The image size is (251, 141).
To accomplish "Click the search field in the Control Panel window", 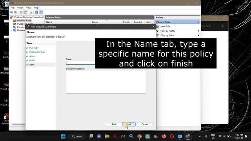I will pos(213,26).
